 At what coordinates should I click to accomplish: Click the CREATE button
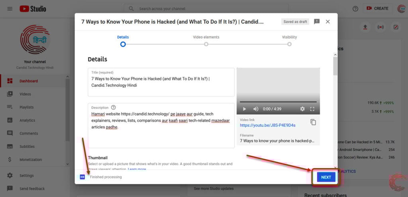pyautogui.click(x=378, y=9)
